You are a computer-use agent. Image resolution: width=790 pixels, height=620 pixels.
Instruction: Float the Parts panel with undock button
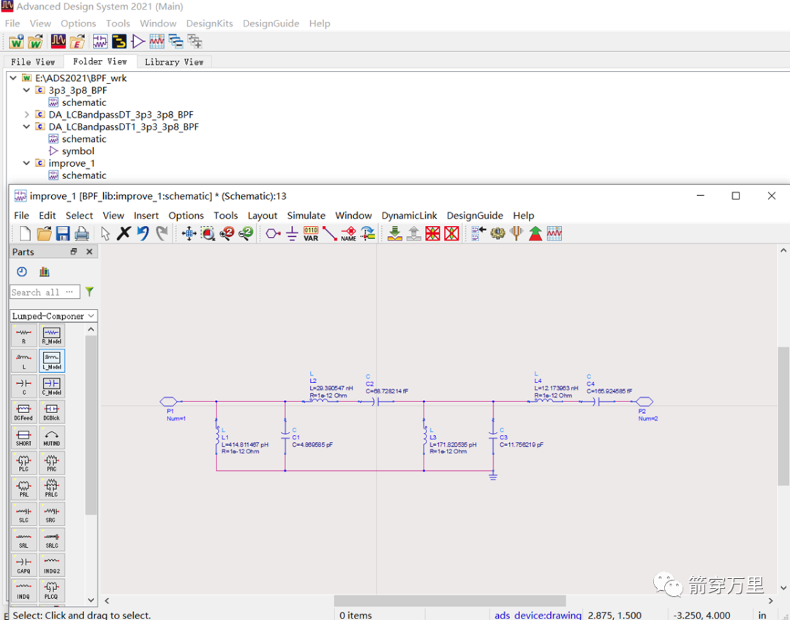click(74, 252)
